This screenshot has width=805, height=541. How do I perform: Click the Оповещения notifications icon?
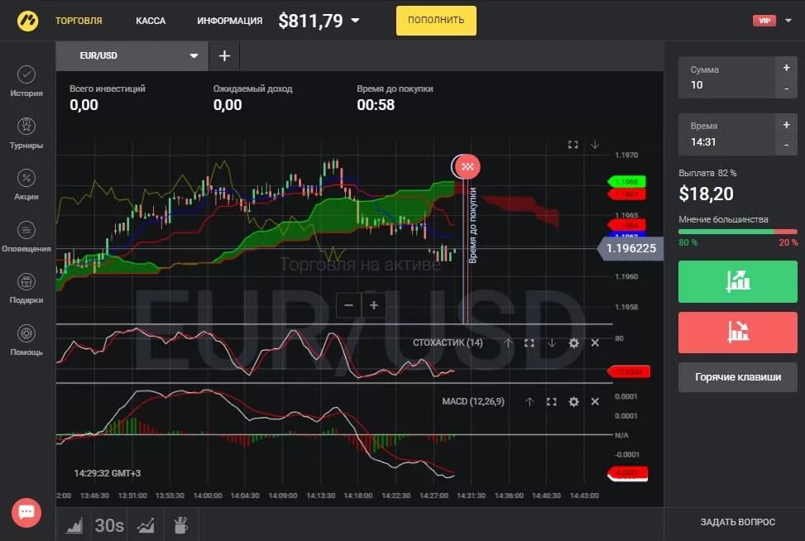pyautogui.click(x=26, y=234)
